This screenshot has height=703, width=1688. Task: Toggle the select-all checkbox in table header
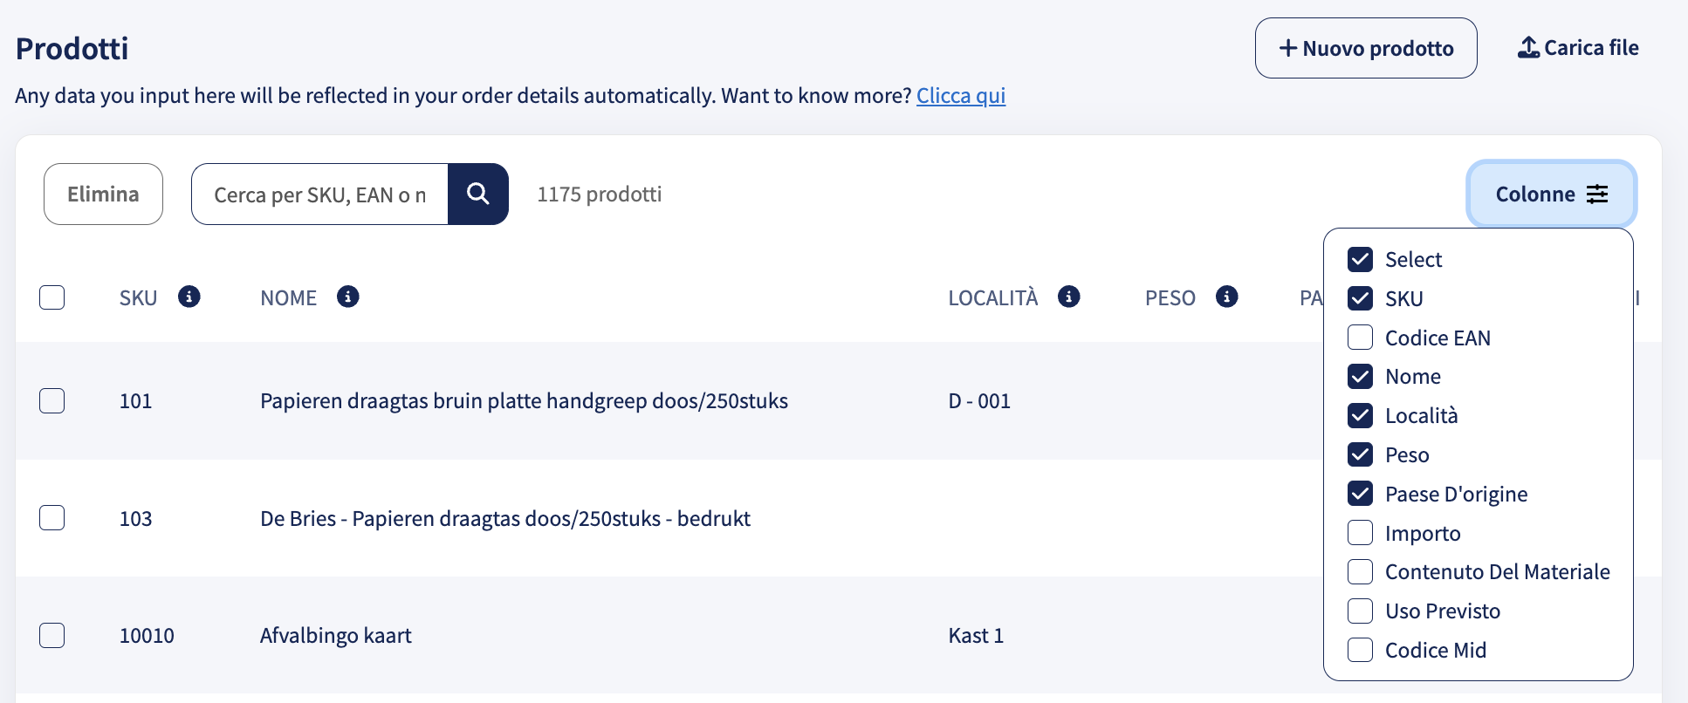(x=52, y=297)
